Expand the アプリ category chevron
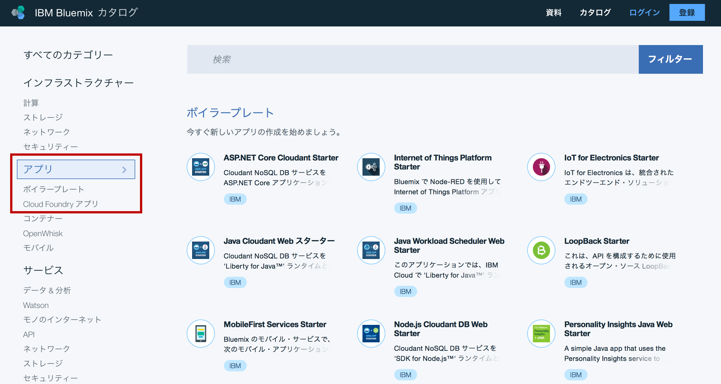 pos(124,169)
